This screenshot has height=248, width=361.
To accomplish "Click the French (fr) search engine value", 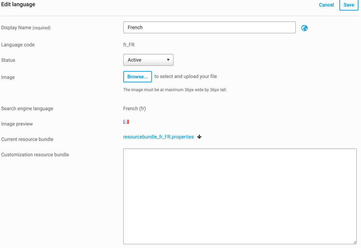I will pos(135,108).
